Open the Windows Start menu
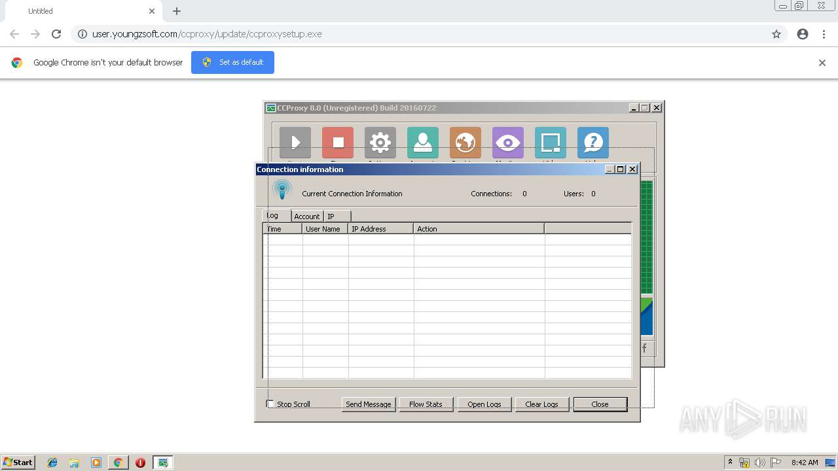The width and height of the screenshot is (838, 471). point(18,462)
